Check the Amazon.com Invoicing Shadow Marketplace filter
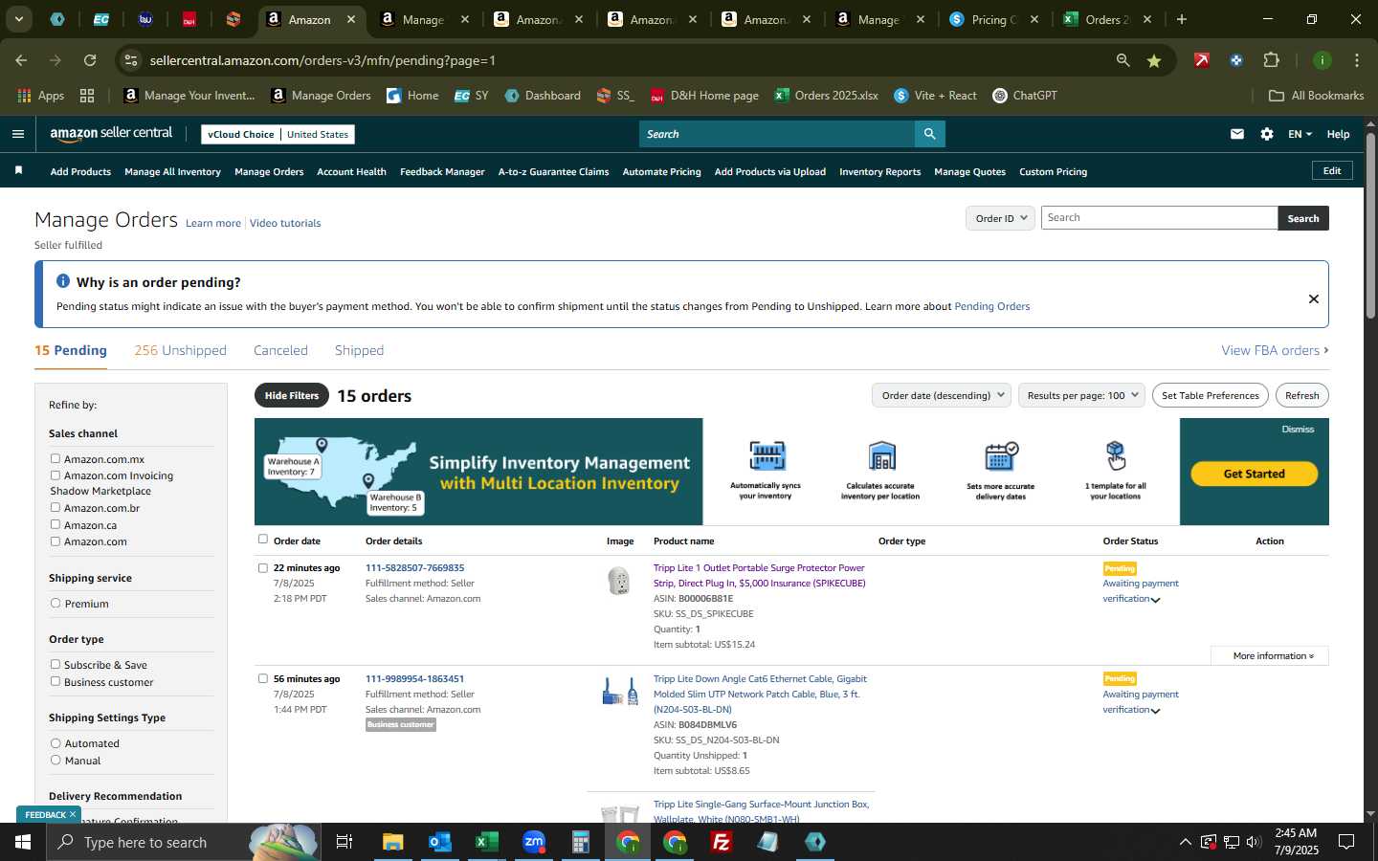The image size is (1378, 861). [56, 475]
